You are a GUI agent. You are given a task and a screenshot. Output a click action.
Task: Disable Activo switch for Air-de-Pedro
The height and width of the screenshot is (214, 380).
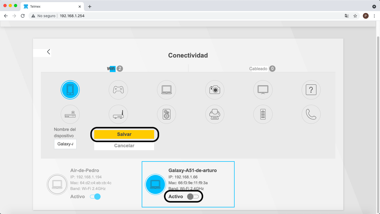[95, 197]
